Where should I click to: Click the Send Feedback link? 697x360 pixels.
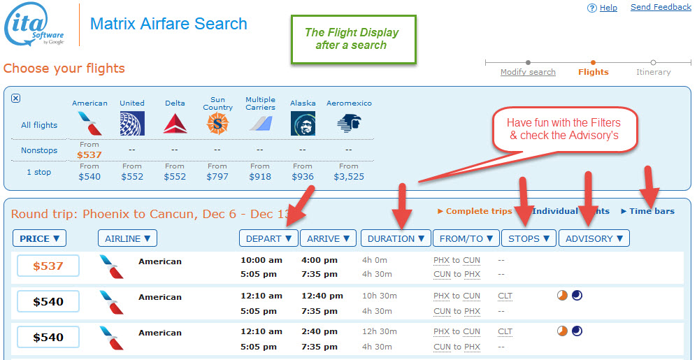661,7
